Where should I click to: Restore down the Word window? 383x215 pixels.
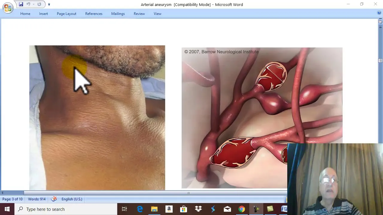362,4
